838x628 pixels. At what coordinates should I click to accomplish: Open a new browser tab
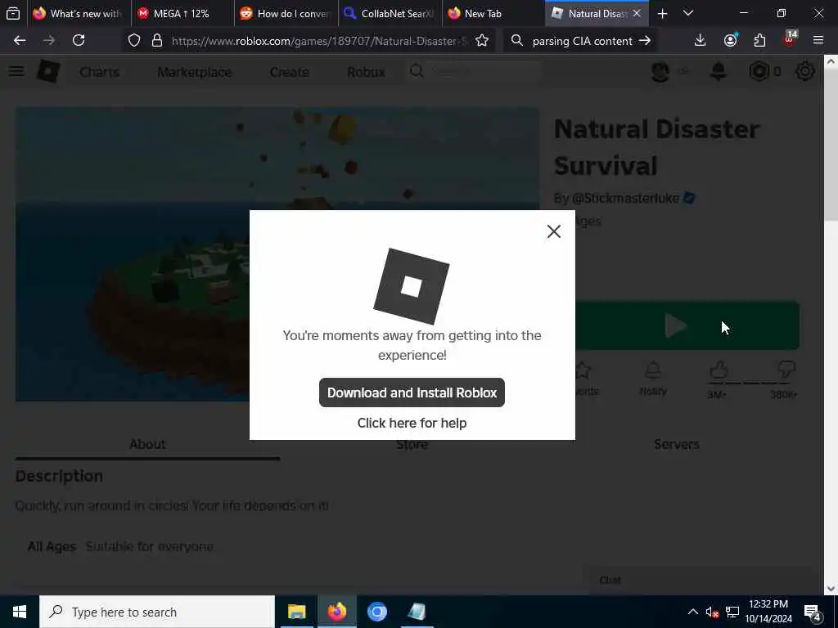(662, 14)
